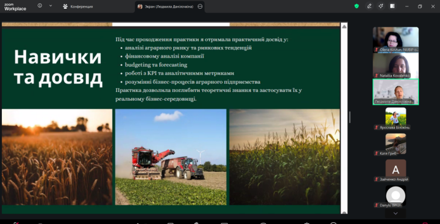Click muted mic icon next to Ярослава Білокінь
The image size is (440, 224).
[377, 128]
